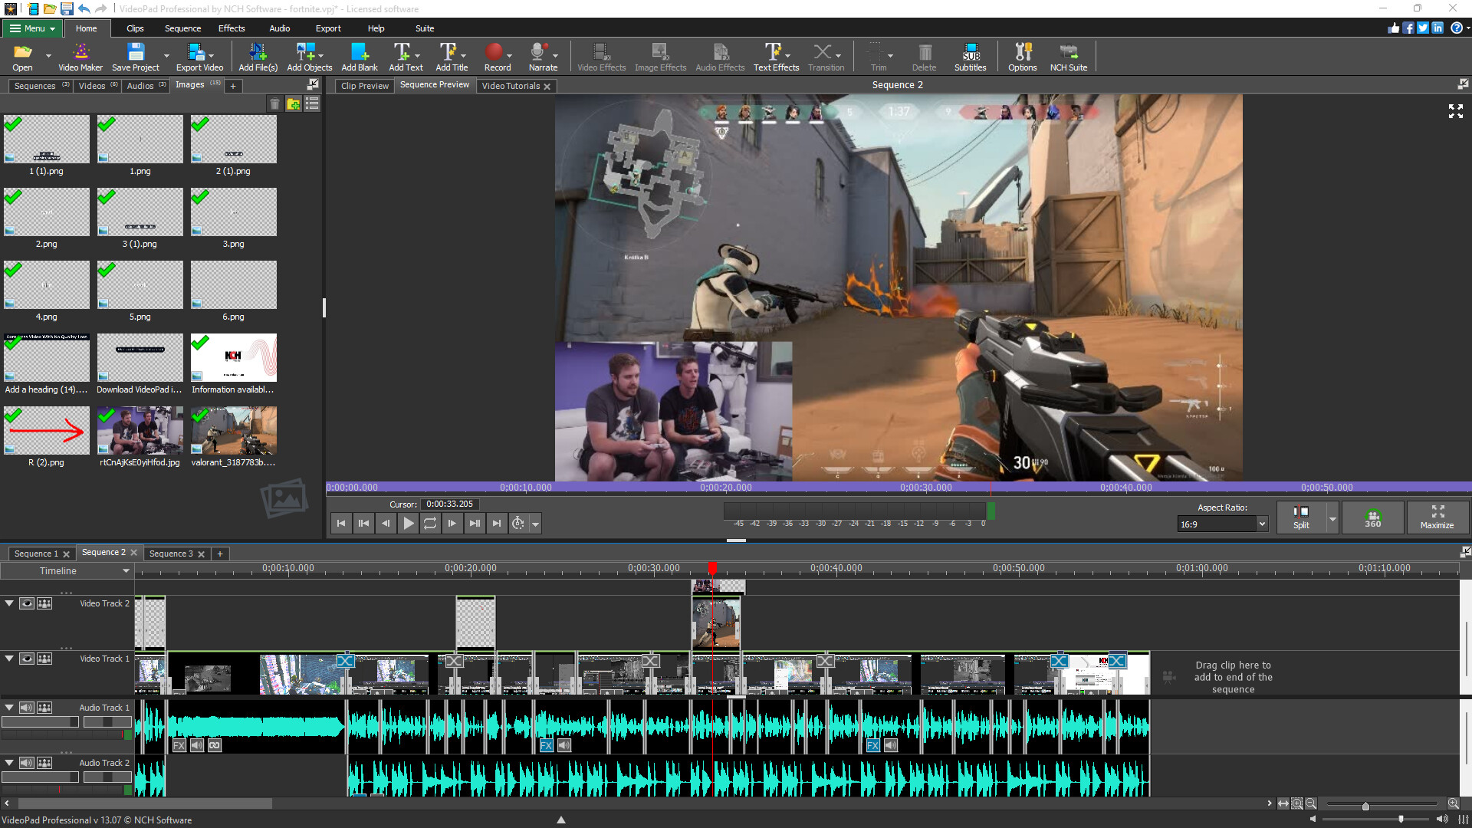Click the Maximize preview button
Viewport: 1472px width, 828px height.
coord(1437,517)
